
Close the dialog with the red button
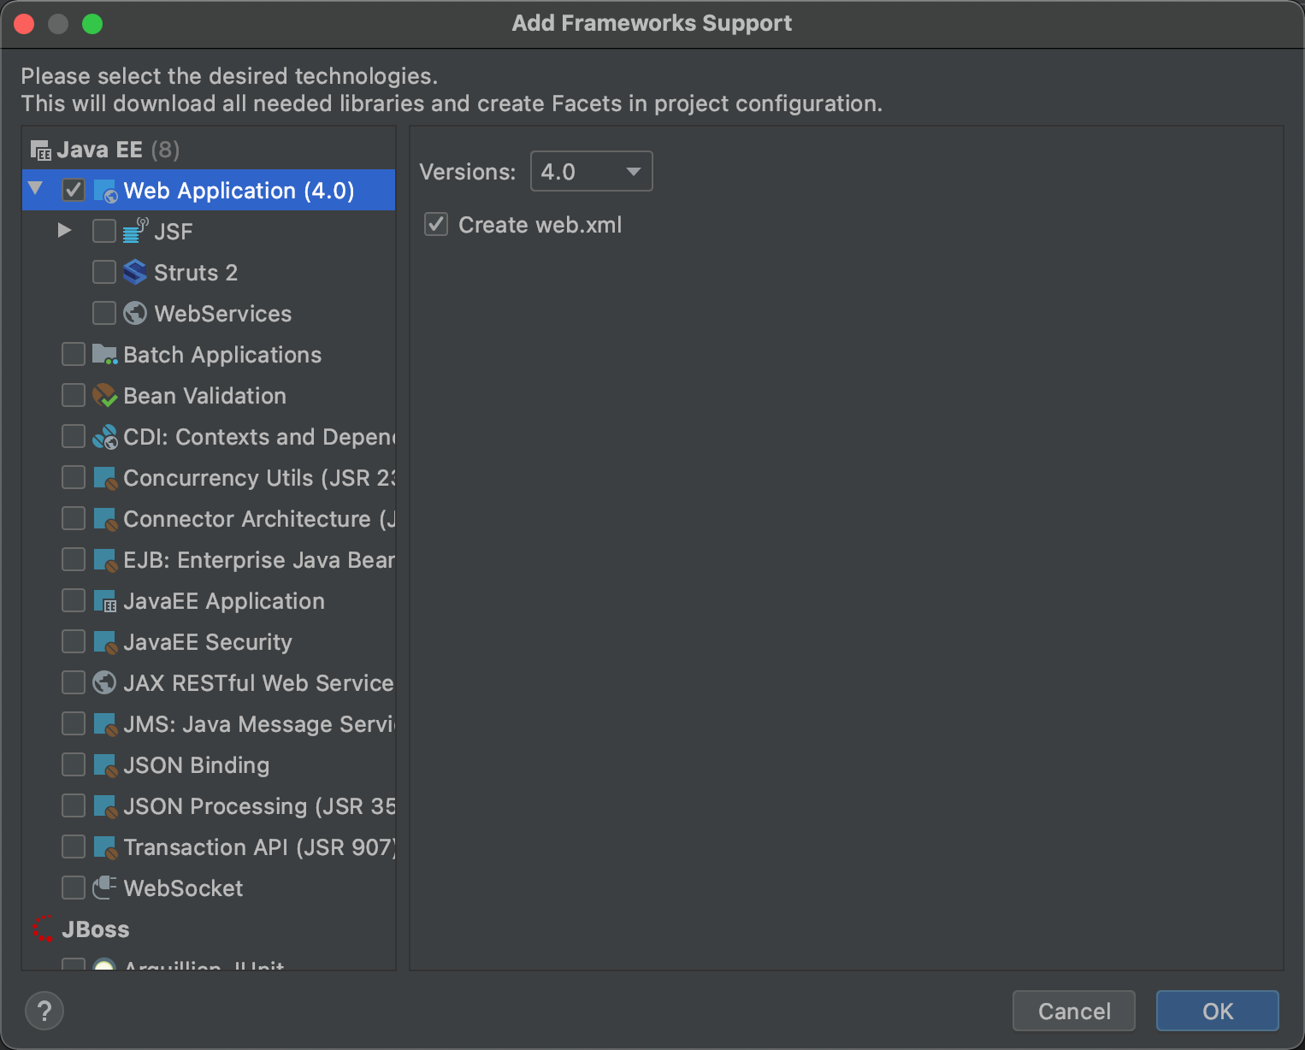tap(24, 24)
